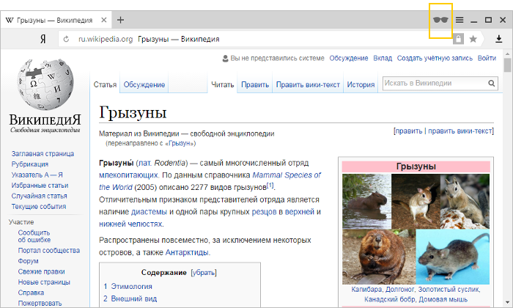The image size is (513, 308).
Task: Open the house mouse photo
Action: coord(453,257)
